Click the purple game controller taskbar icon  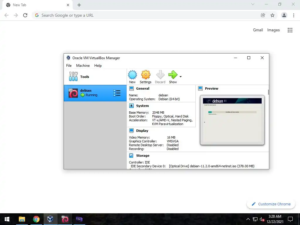click(79, 219)
